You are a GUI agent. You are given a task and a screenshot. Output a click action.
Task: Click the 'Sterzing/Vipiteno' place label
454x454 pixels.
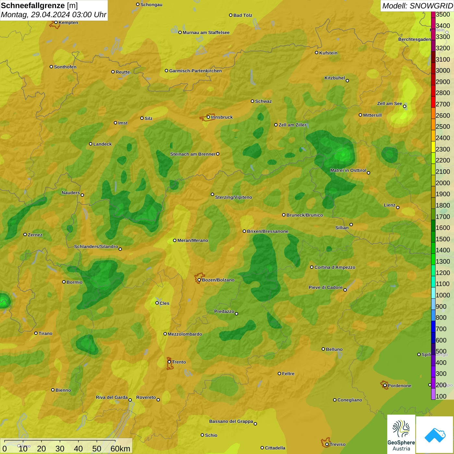(x=233, y=197)
